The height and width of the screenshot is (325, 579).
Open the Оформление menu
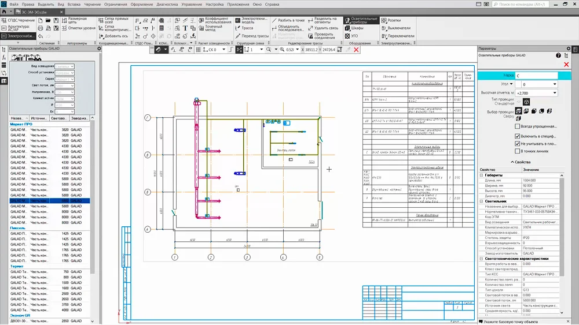[142, 4]
